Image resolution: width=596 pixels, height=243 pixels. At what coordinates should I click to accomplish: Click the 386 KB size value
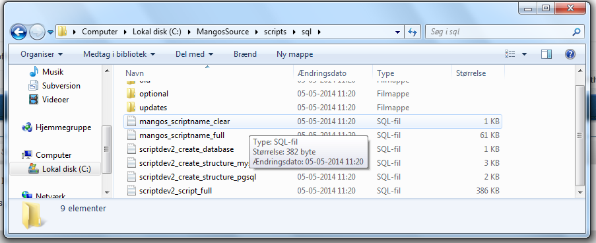click(x=488, y=191)
